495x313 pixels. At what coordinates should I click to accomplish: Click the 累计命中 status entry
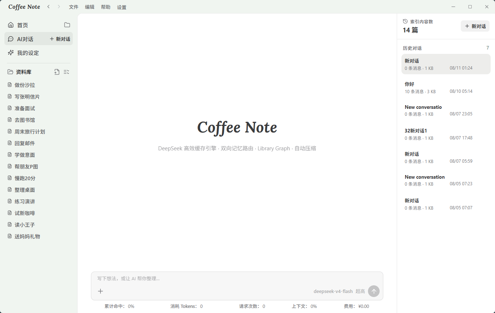tap(119, 306)
